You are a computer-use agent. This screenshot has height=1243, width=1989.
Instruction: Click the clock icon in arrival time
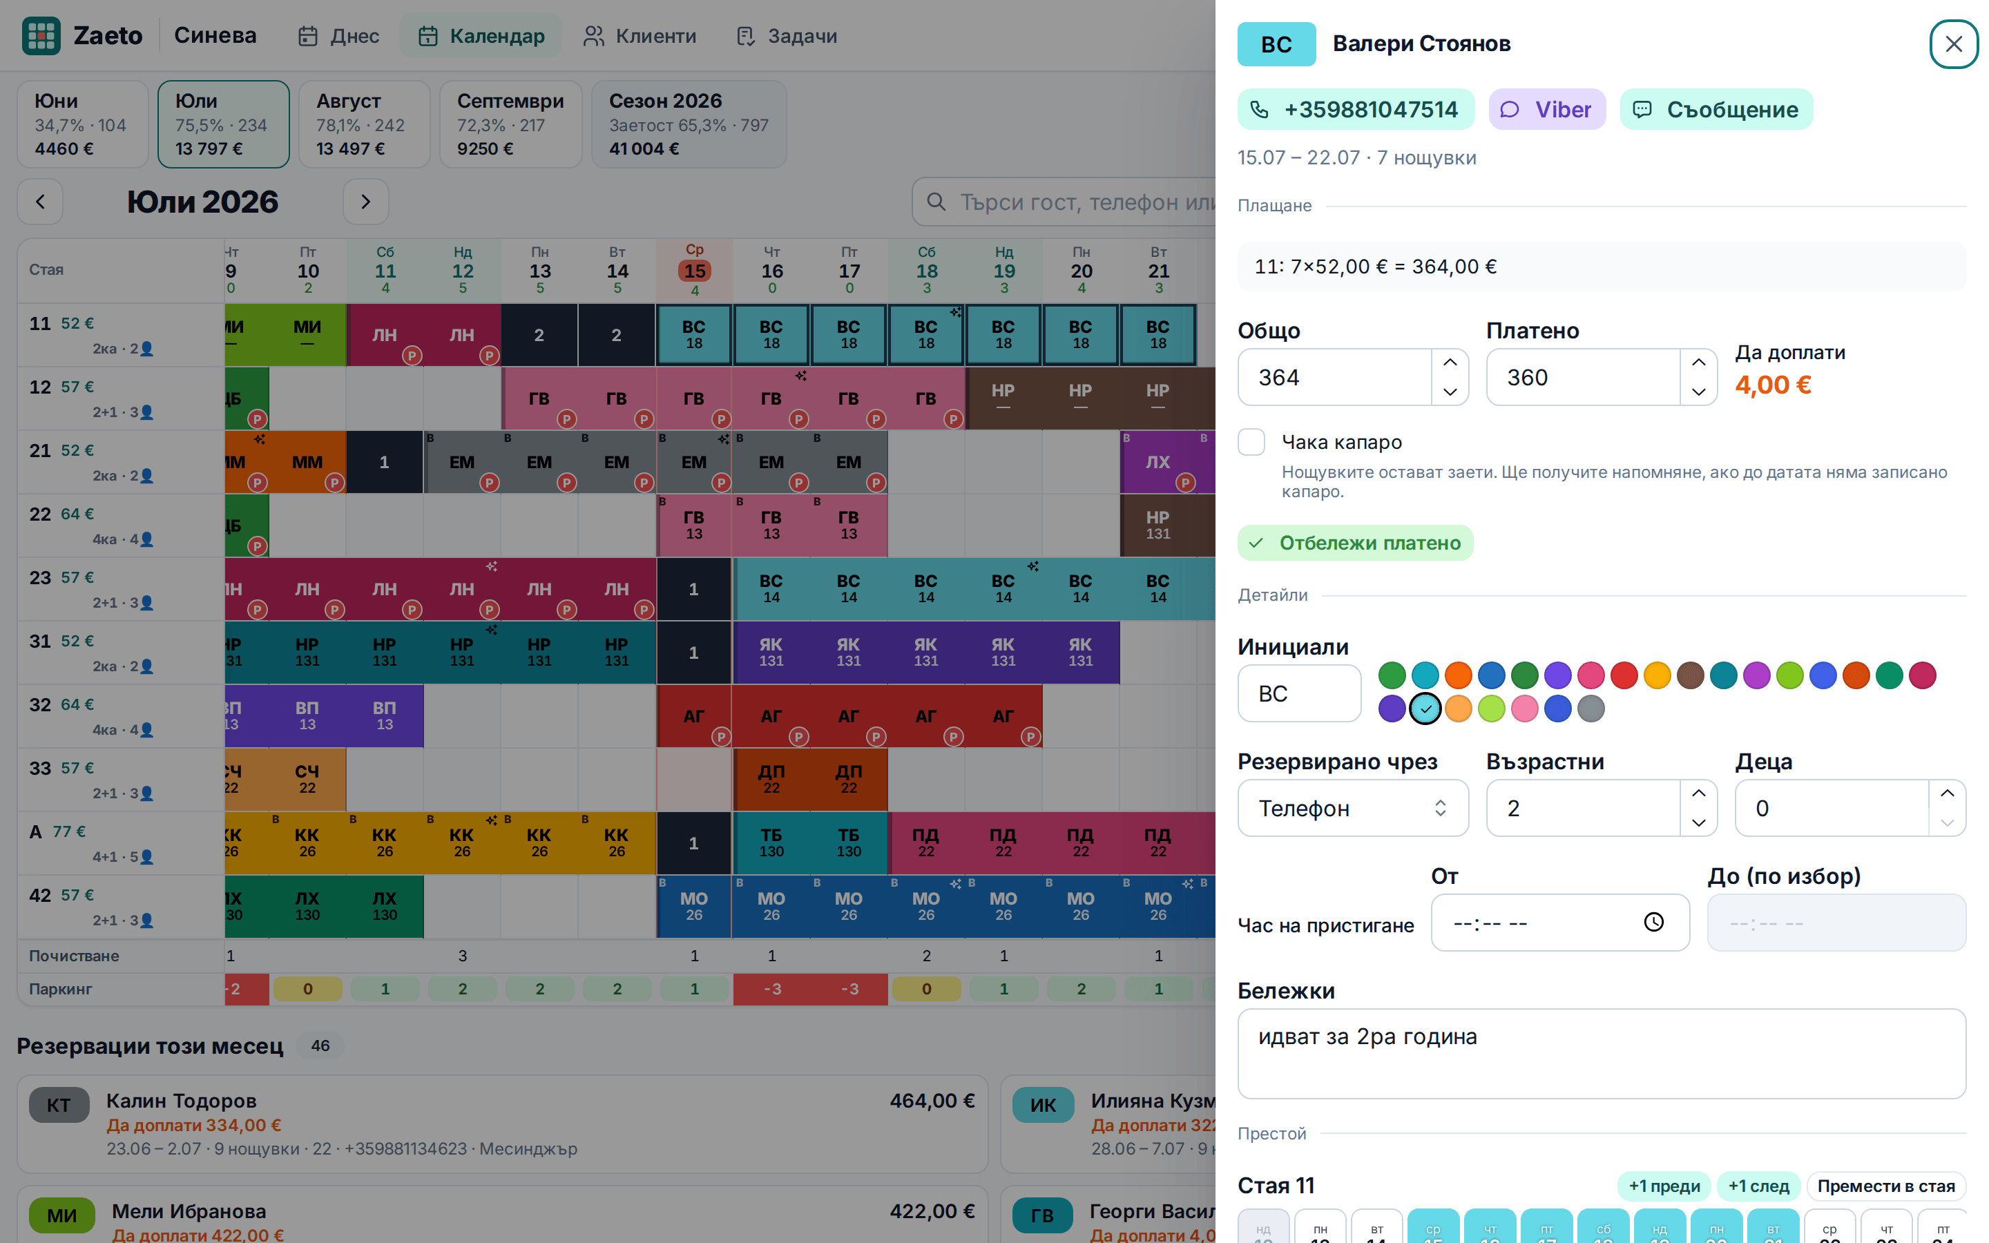coord(1653,923)
